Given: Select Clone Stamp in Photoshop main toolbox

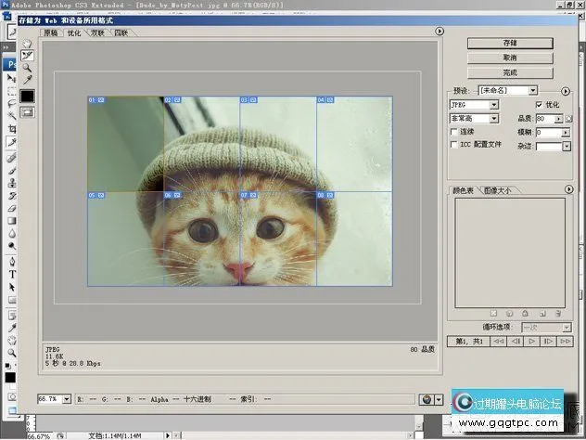Looking at the screenshot, I should pyautogui.click(x=12, y=183).
